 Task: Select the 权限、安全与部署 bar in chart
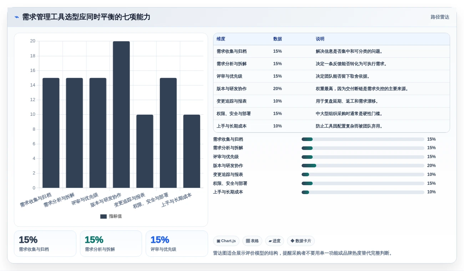[168, 133]
